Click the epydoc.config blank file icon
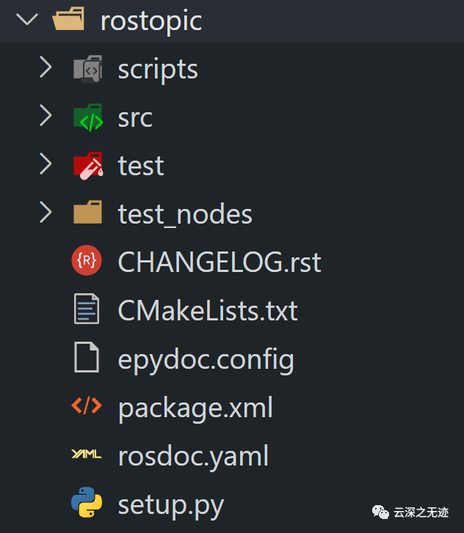Screen dimensions: 464x533 87,359
